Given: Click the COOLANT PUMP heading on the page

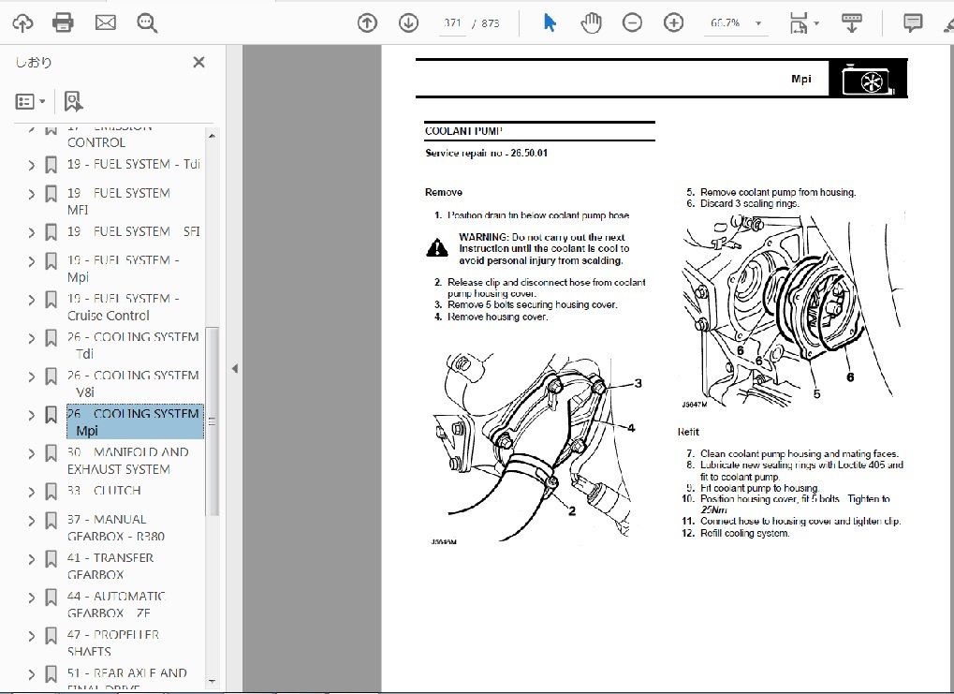Looking at the screenshot, I should [463, 131].
